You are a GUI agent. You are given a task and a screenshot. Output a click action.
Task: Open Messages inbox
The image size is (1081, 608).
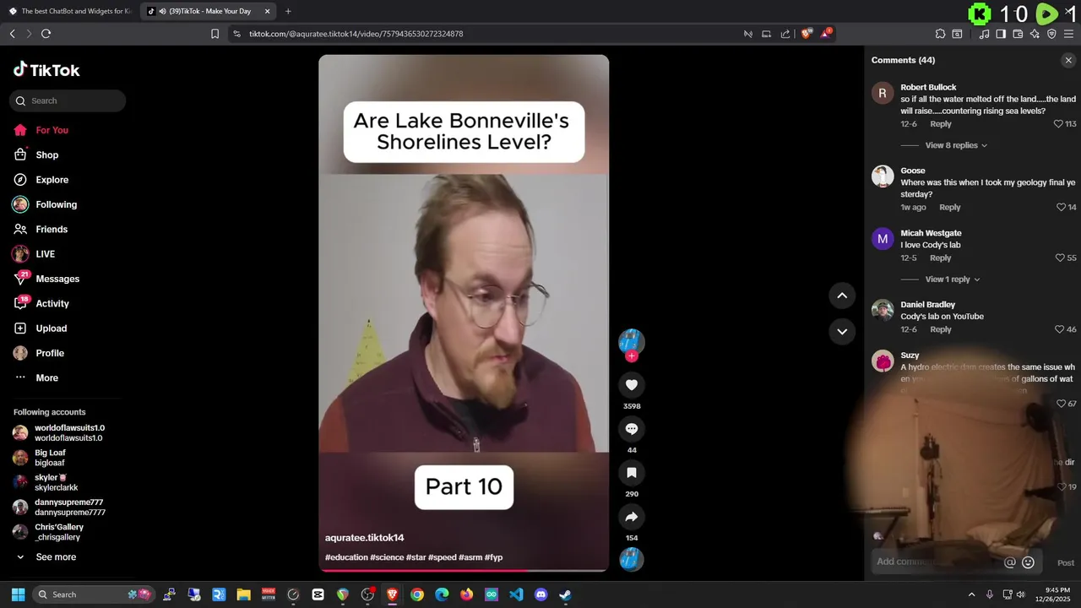(57, 279)
